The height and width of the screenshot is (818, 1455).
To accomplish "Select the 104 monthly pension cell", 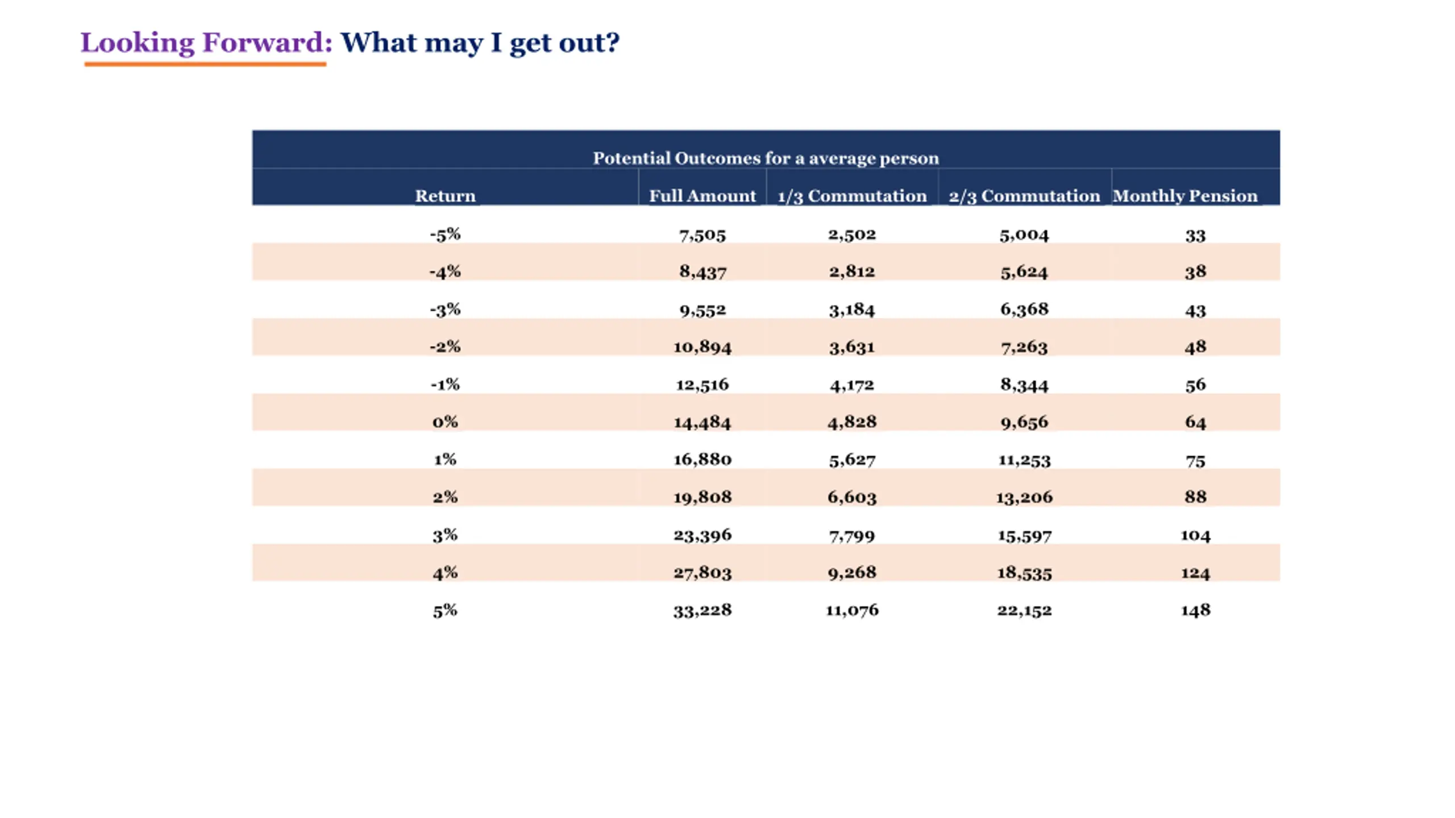I will point(1195,535).
